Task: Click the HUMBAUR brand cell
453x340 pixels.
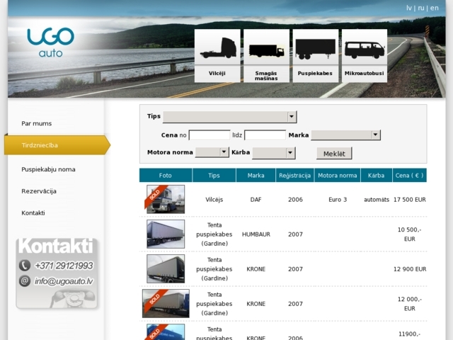Action: click(256, 234)
